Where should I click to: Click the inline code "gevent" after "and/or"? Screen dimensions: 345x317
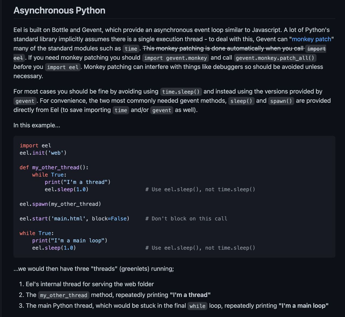coord(162,110)
